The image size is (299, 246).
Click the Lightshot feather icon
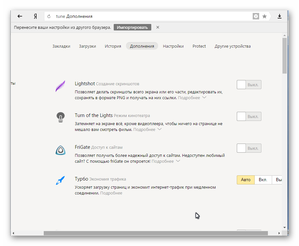61,86
